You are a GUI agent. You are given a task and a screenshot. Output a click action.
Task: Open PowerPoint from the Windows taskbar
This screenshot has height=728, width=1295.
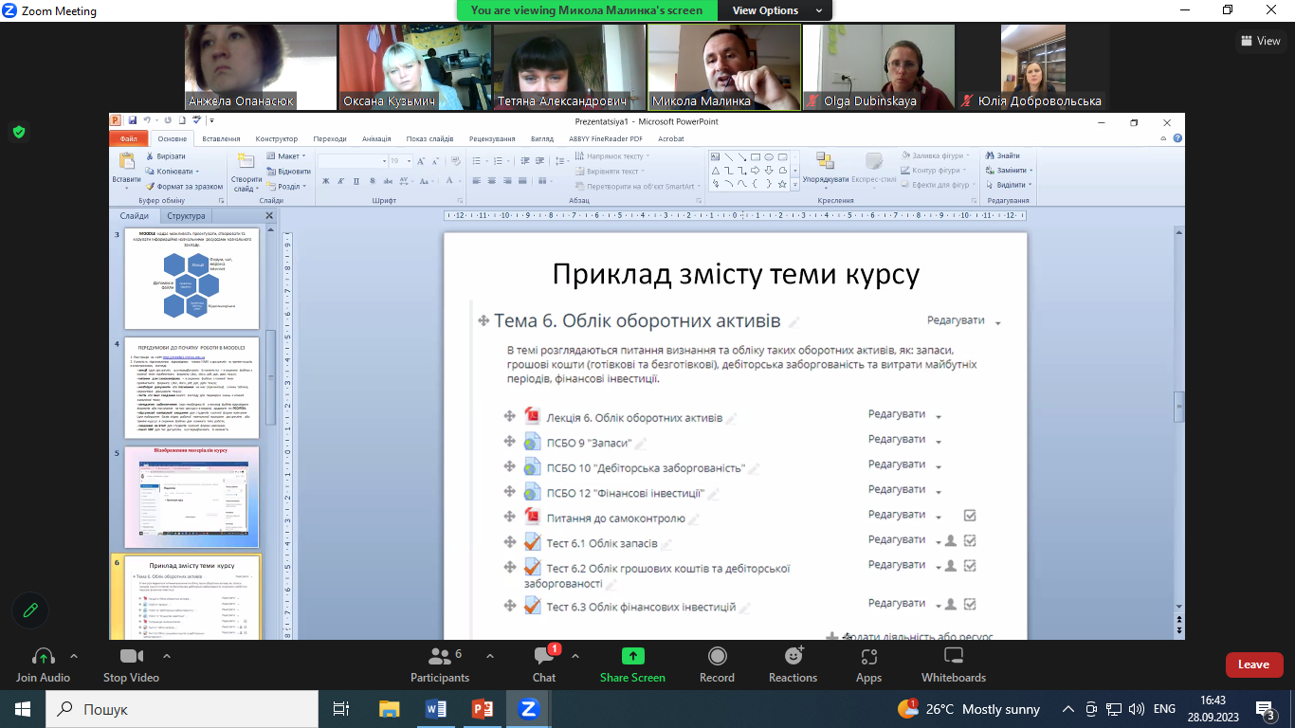pyautogui.click(x=483, y=709)
